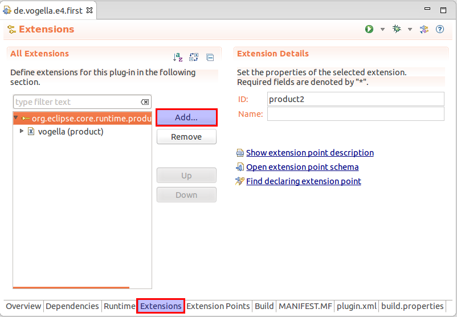Click the organize manifests wizard icon
Image resolution: width=457 pixels, height=317 pixels.
point(424,29)
